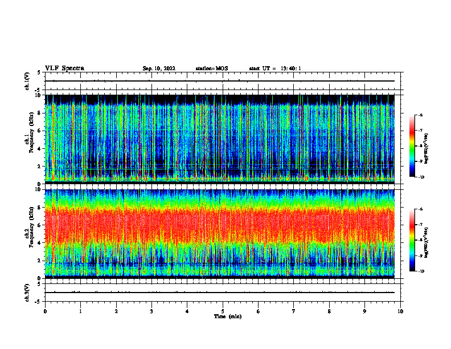Click time axis tick label "7"
Screen dimensions: 451x349
click(x=294, y=311)
